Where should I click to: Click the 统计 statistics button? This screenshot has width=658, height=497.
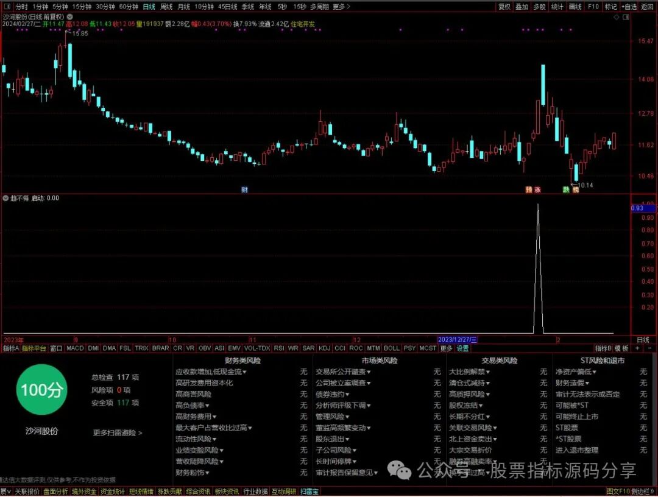point(557,7)
